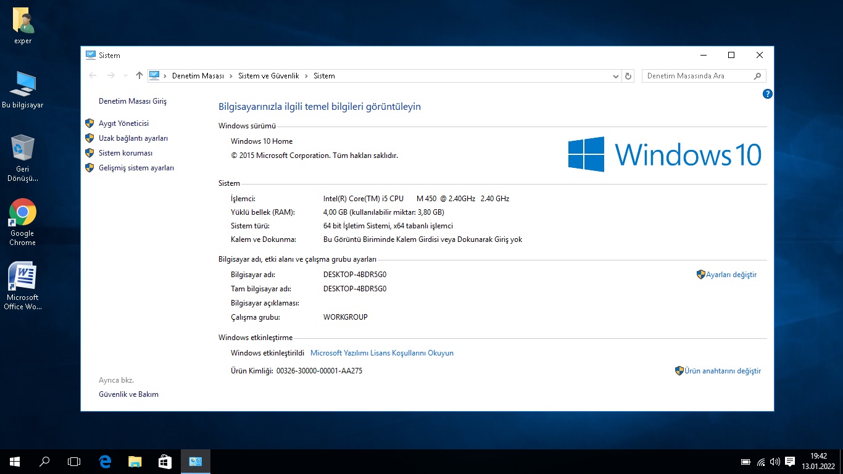Open the network icon in system tray
Viewport: 843px width, 474px height.
coord(761,462)
